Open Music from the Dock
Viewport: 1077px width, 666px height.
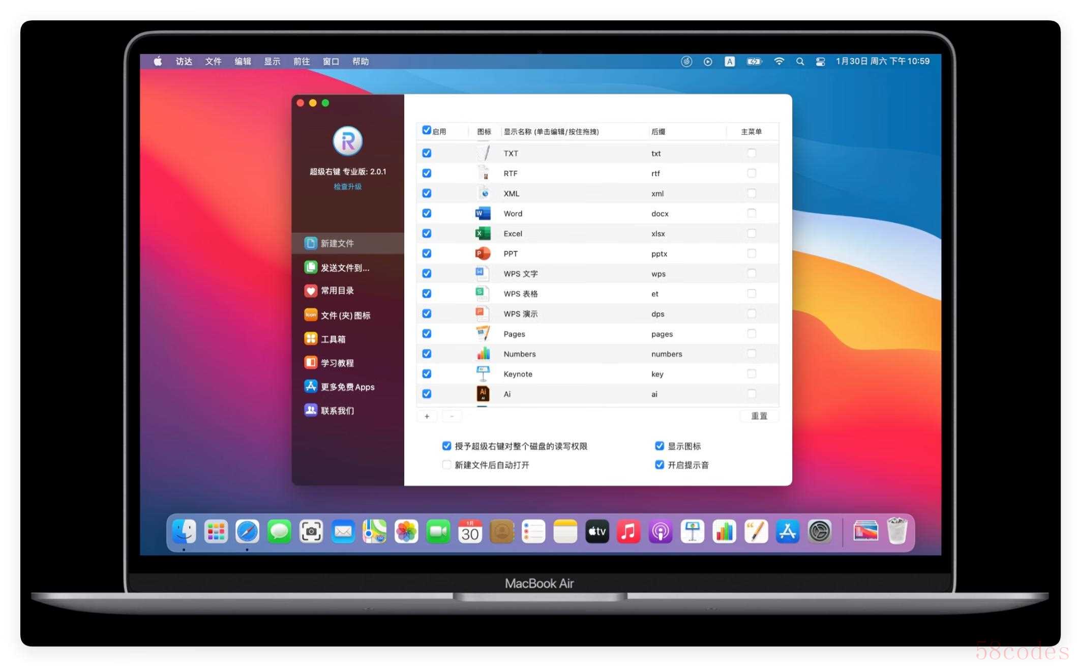(629, 532)
